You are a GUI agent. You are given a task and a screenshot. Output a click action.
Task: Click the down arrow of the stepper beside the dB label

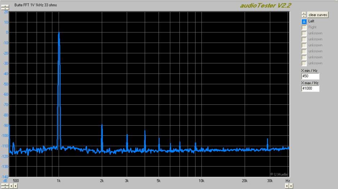pyautogui.click(x=5, y=187)
